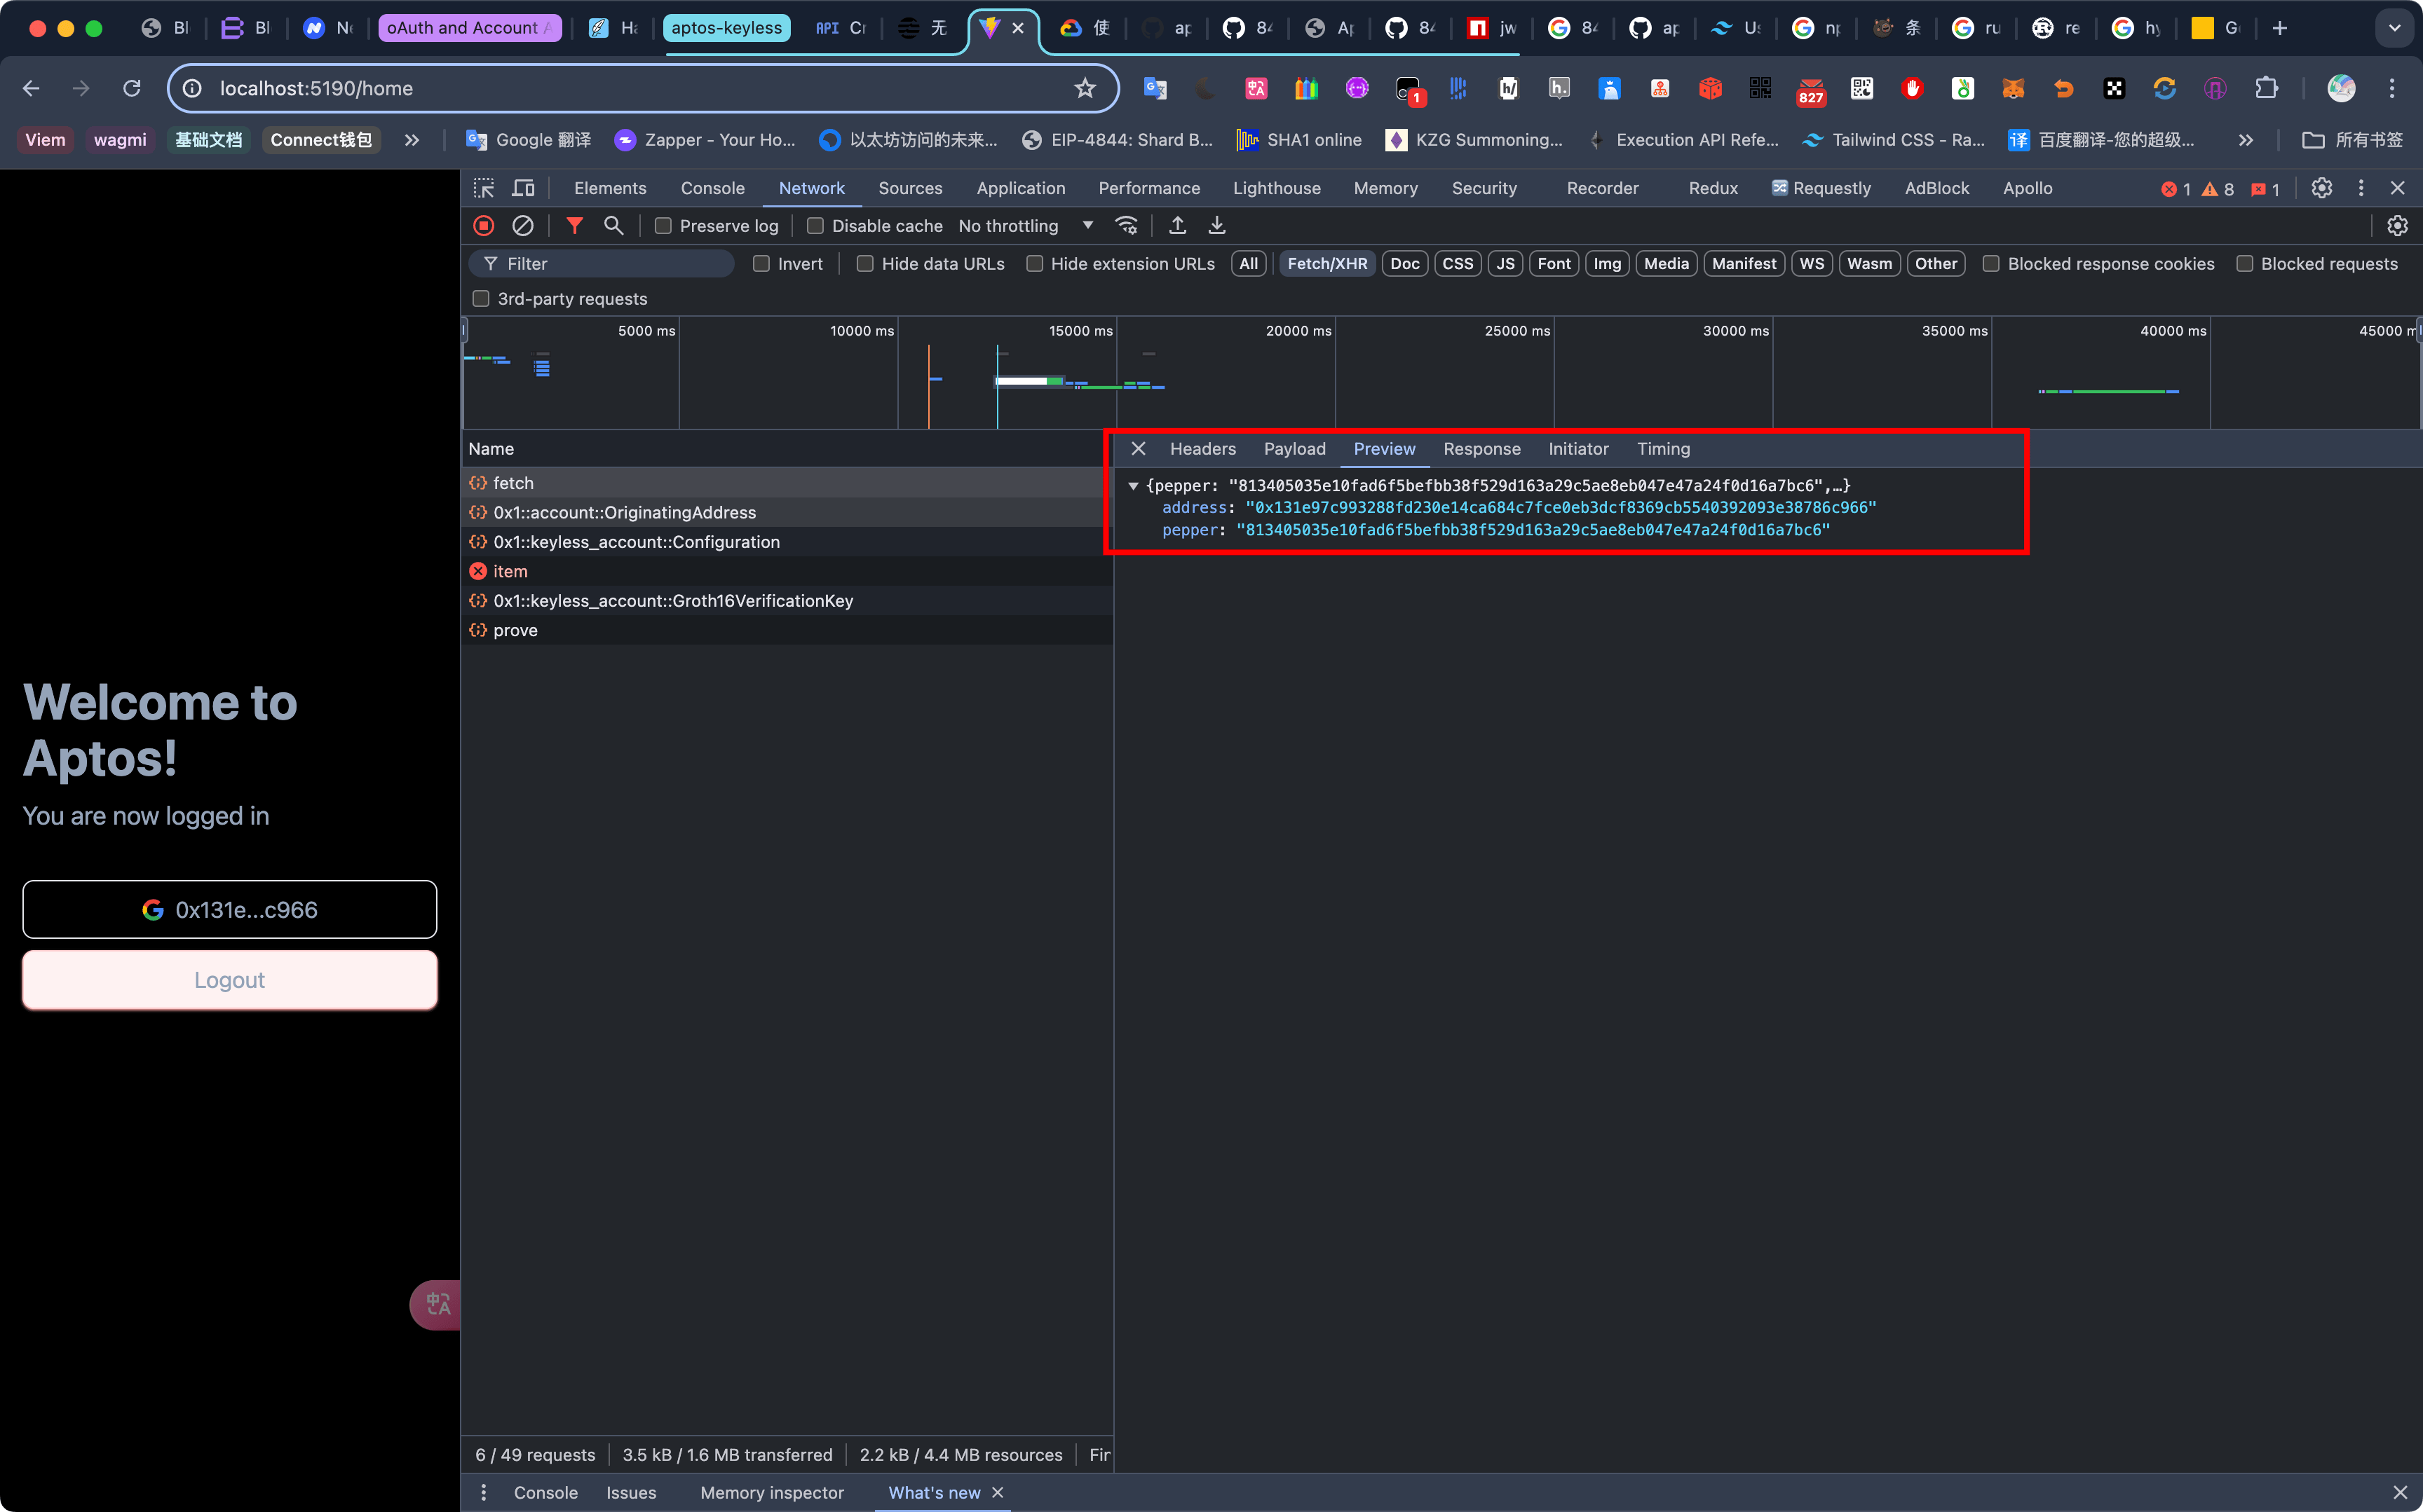Open Chrome three-dot main menu
The image size is (2423, 1512).
click(2392, 88)
